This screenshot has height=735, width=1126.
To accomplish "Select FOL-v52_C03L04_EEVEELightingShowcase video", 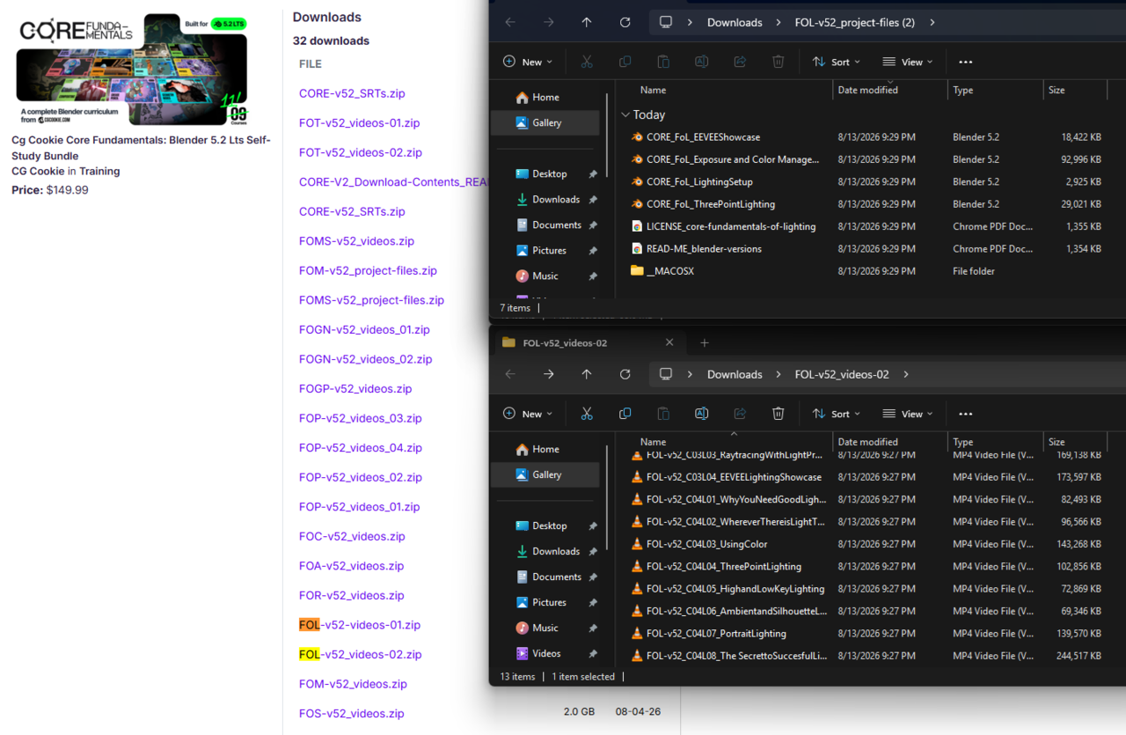I will click(734, 477).
